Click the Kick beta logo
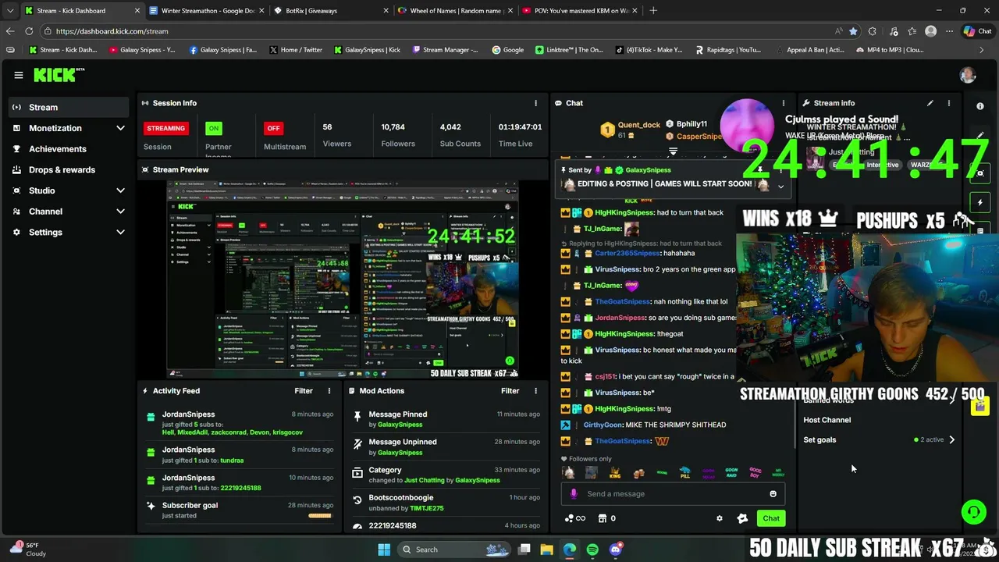The width and height of the screenshot is (999, 562). click(x=59, y=75)
